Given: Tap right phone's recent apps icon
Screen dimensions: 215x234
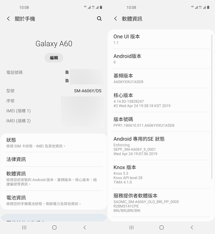Looking at the screenshot, I should [x=131, y=227].
